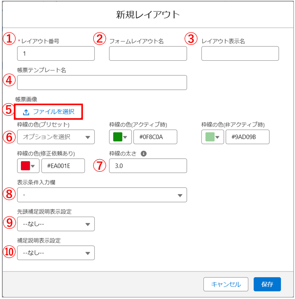The height and width of the screenshot is (299, 295).
Task: Click the フォームレイアウト名 text field
Action: point(148,54)
